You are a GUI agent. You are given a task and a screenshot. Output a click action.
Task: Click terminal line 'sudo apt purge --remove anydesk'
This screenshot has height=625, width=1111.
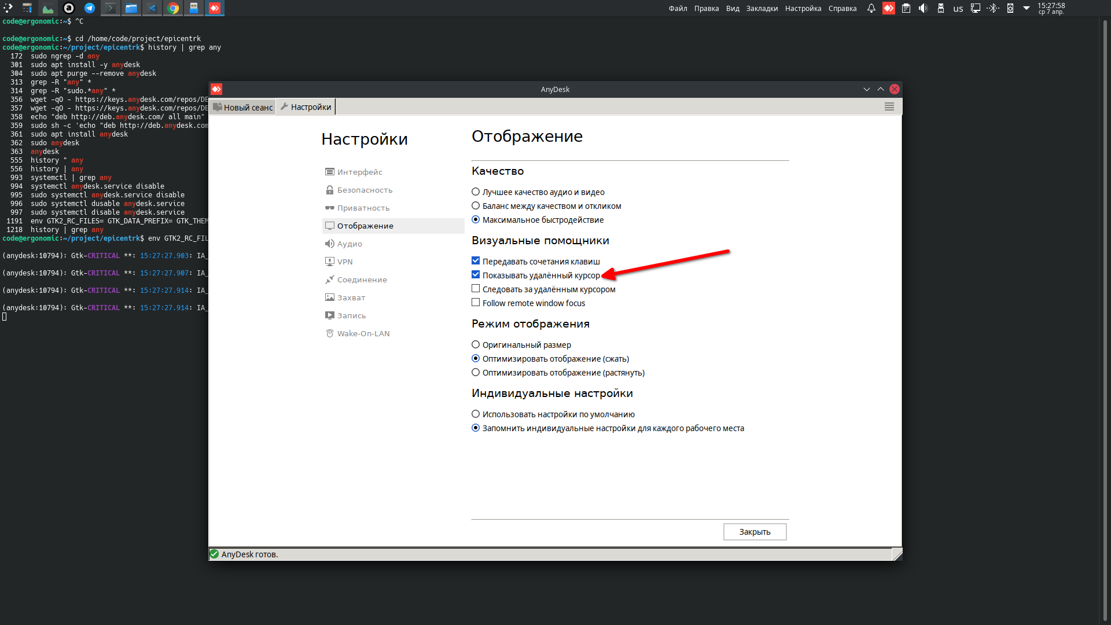click(93, 73)
